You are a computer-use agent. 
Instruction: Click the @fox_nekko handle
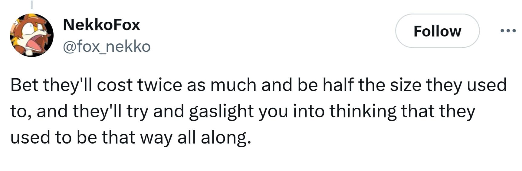point(107,47)
